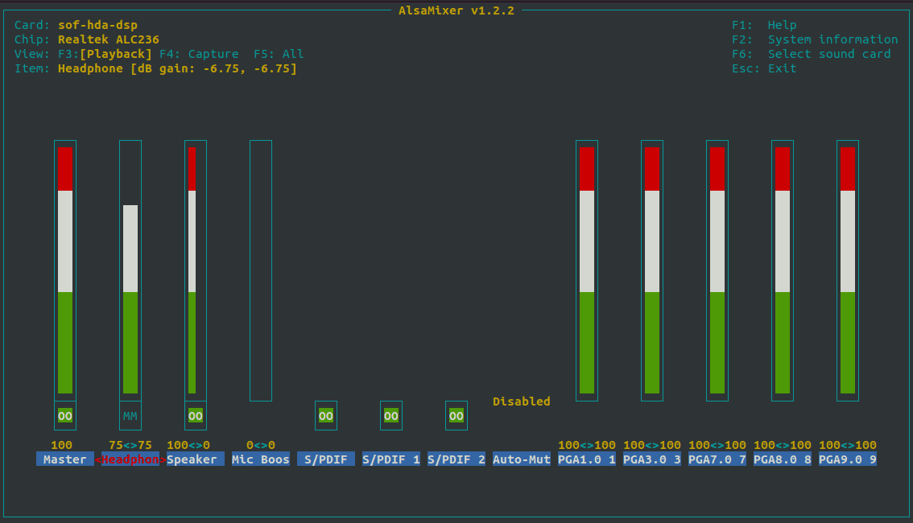
Task: Click the PGA8.0 8 volume bar
Action: (x=783, y=270)
